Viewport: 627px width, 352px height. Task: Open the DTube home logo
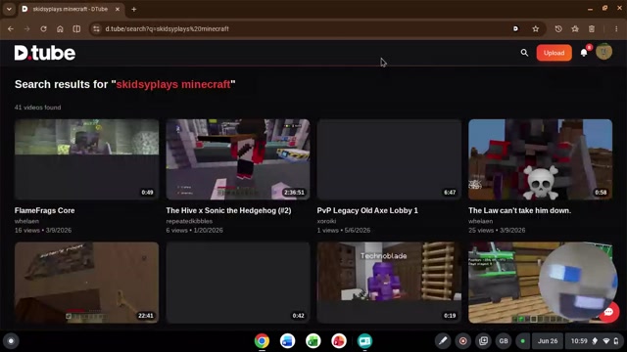click(x=45, y=53)
